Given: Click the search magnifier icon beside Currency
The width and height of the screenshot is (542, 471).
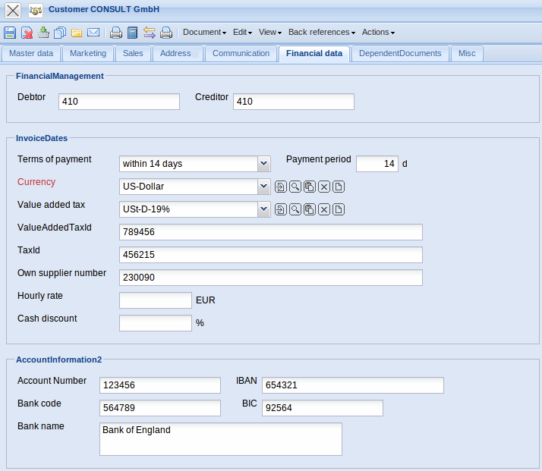Looking at the screenshot, I should coord(295,187).
